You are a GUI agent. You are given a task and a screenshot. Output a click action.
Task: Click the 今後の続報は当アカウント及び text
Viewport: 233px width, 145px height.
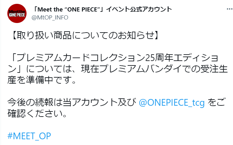(x=72, y=103)
